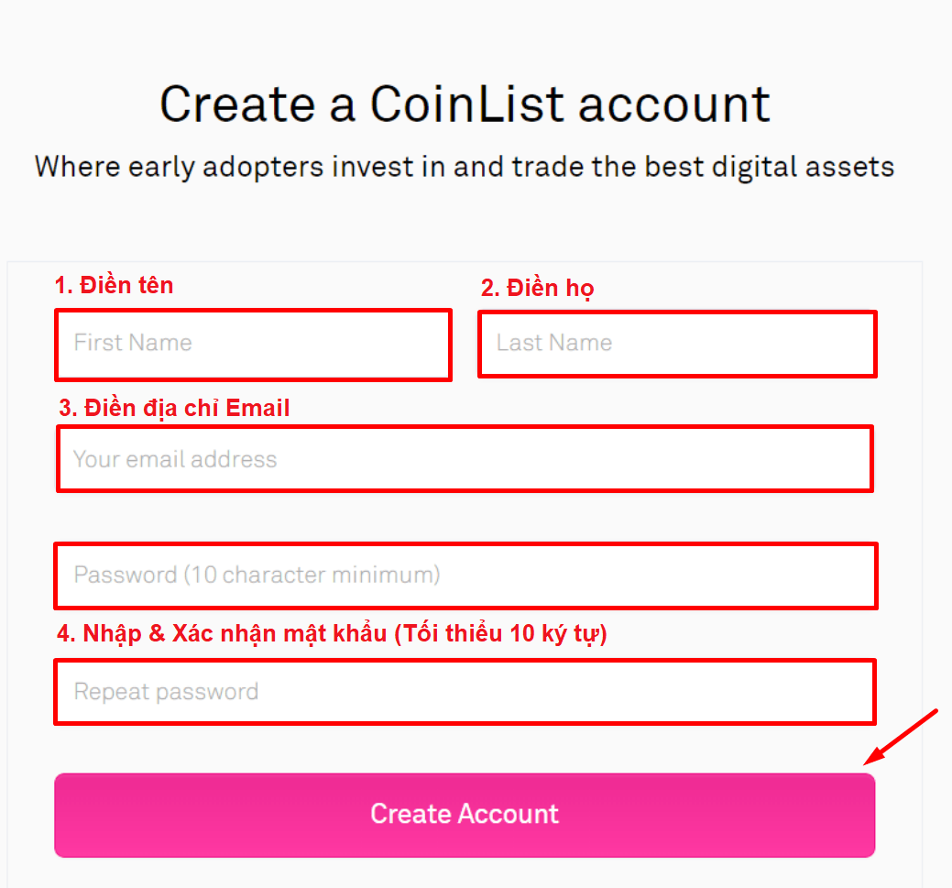The image size is (952, 888).
Task: Click the 'Create a CoinList account' heading
Action: point(465,104)
